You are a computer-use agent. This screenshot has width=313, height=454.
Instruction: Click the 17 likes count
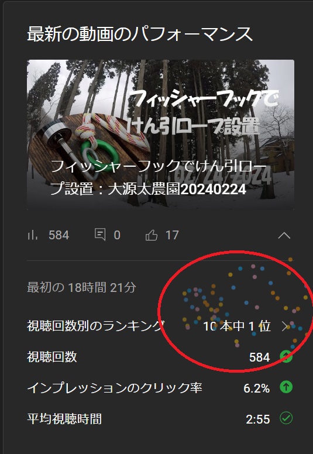[171, 235]
